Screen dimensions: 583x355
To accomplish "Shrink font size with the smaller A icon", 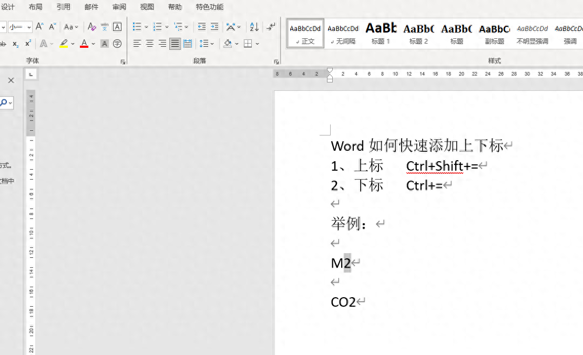I will point(53,27).
